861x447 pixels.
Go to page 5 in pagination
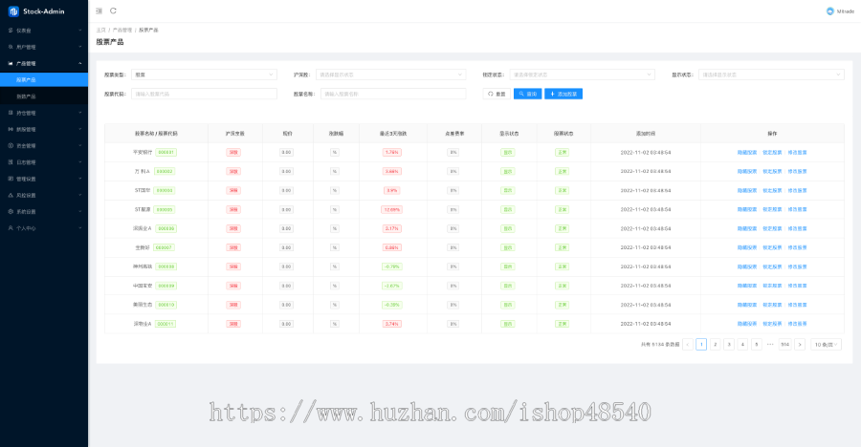pyautogui.click(x=756, y=345)
